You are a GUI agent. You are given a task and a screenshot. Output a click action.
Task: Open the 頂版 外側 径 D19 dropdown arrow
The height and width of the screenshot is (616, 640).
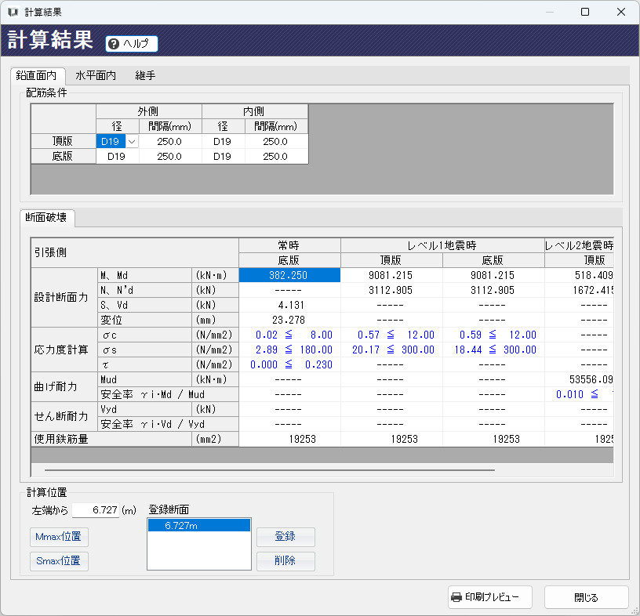click(x=132, y=142)
